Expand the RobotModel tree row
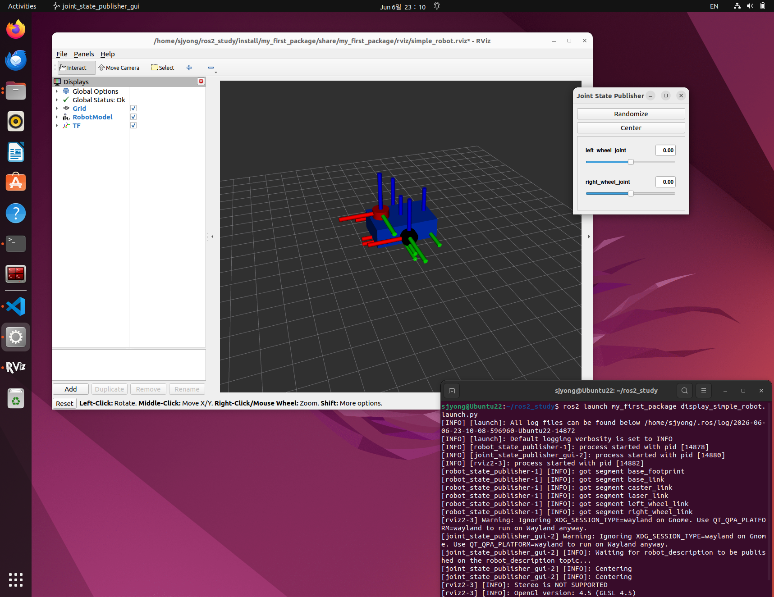 pos(57,117)
